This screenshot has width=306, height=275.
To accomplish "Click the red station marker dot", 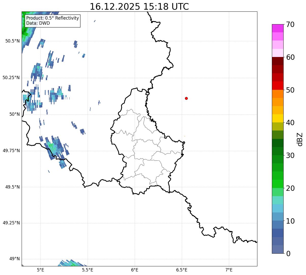I will tap(186, 98).
